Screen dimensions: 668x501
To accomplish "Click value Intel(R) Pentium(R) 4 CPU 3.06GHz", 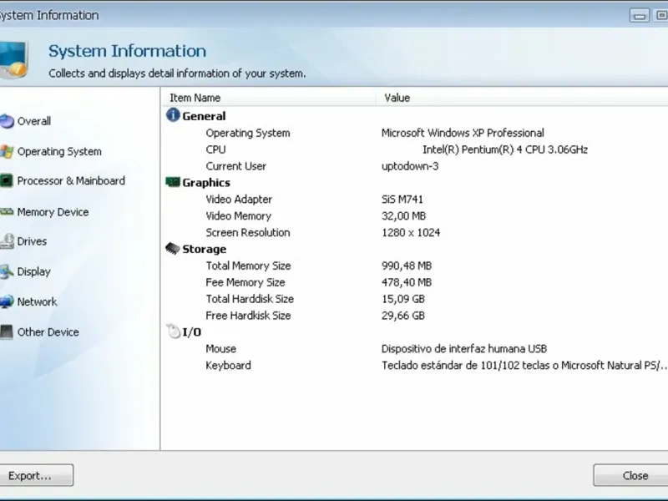I will pos(505,149).
